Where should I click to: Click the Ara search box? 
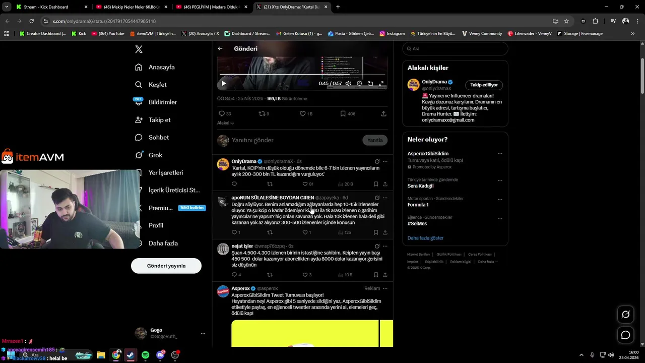point(455,48)
